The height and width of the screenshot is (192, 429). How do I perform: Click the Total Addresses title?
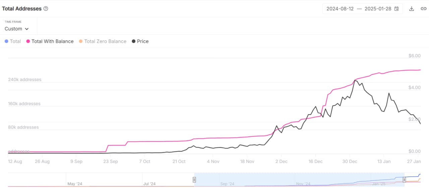[22, 9]
